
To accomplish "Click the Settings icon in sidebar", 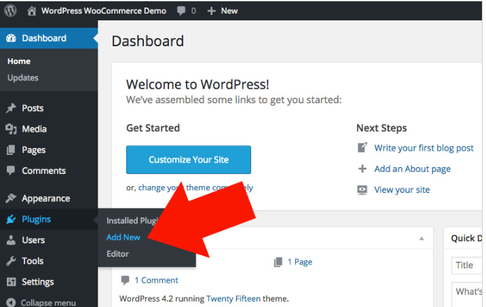I will click(11, 282).
